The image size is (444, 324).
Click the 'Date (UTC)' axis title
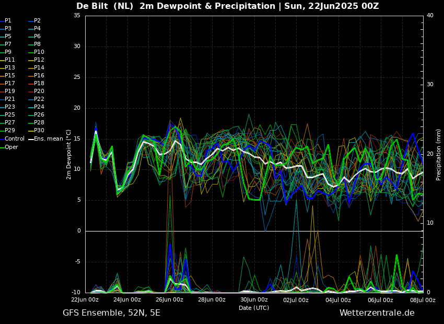pos(254,308)
